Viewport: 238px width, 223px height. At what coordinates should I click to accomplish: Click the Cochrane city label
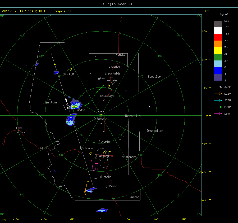[86, 148]
